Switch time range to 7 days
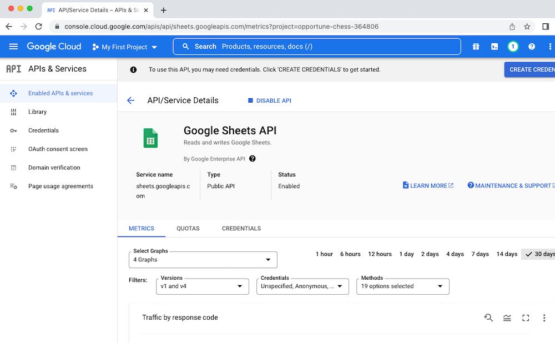Viewport: 555px width, 343px height. (480, 254)
